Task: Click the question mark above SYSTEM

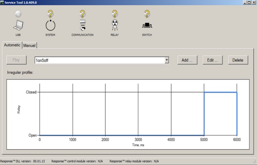Action: [x=50, y=14]
